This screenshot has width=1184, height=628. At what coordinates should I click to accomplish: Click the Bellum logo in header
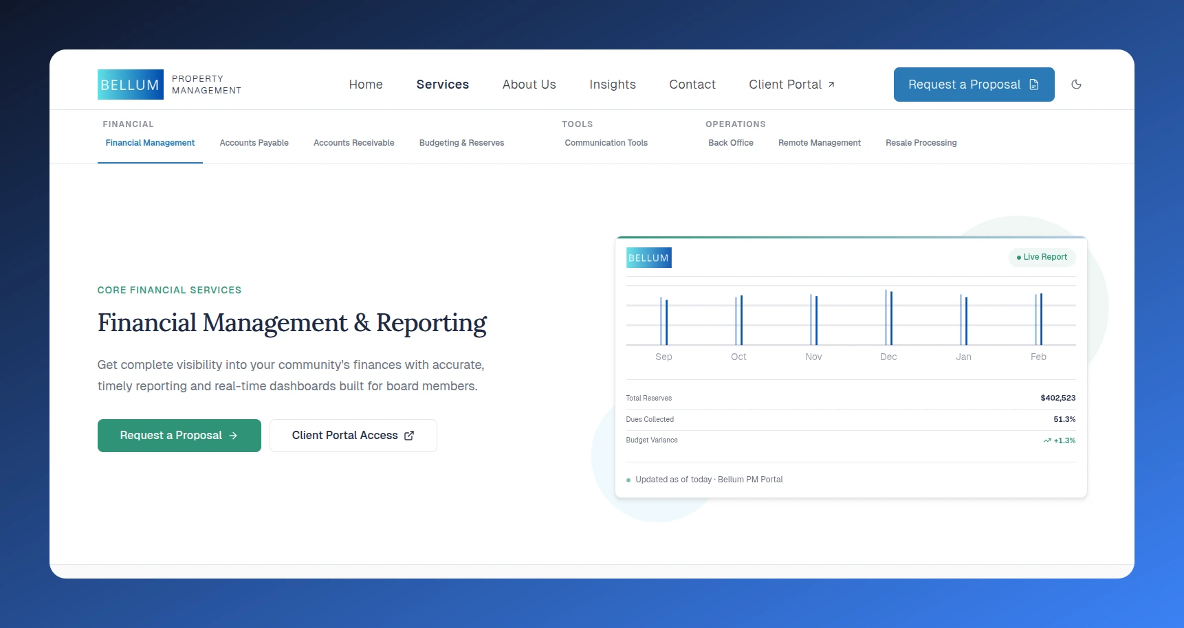pos(131,85)
